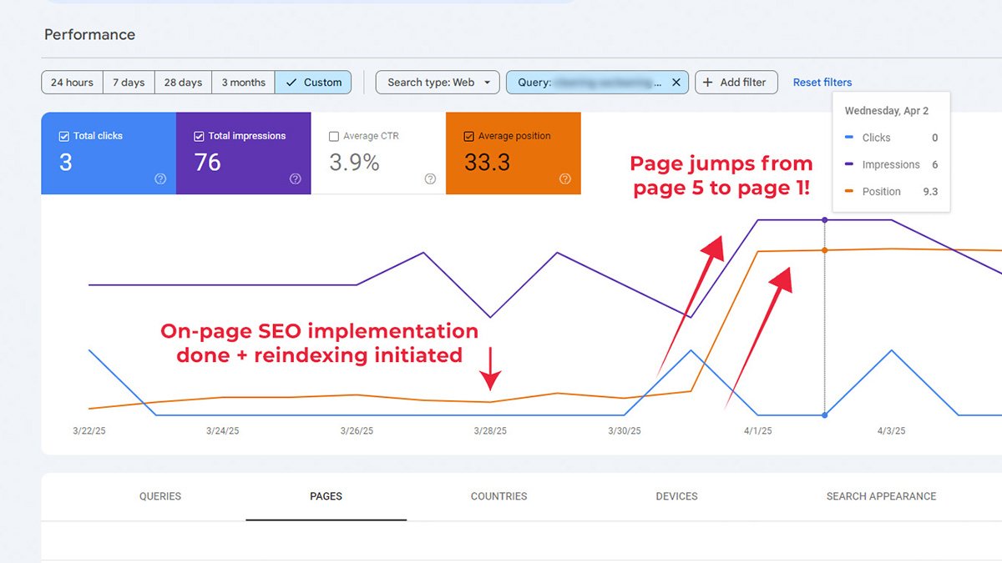Image resolution: width=1002 pixels, height=563 pixels.
Task: Toggle the Total clicks checkbox
Action: coord(64,136)
